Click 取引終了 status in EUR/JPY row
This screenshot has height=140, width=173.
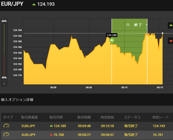131,126
